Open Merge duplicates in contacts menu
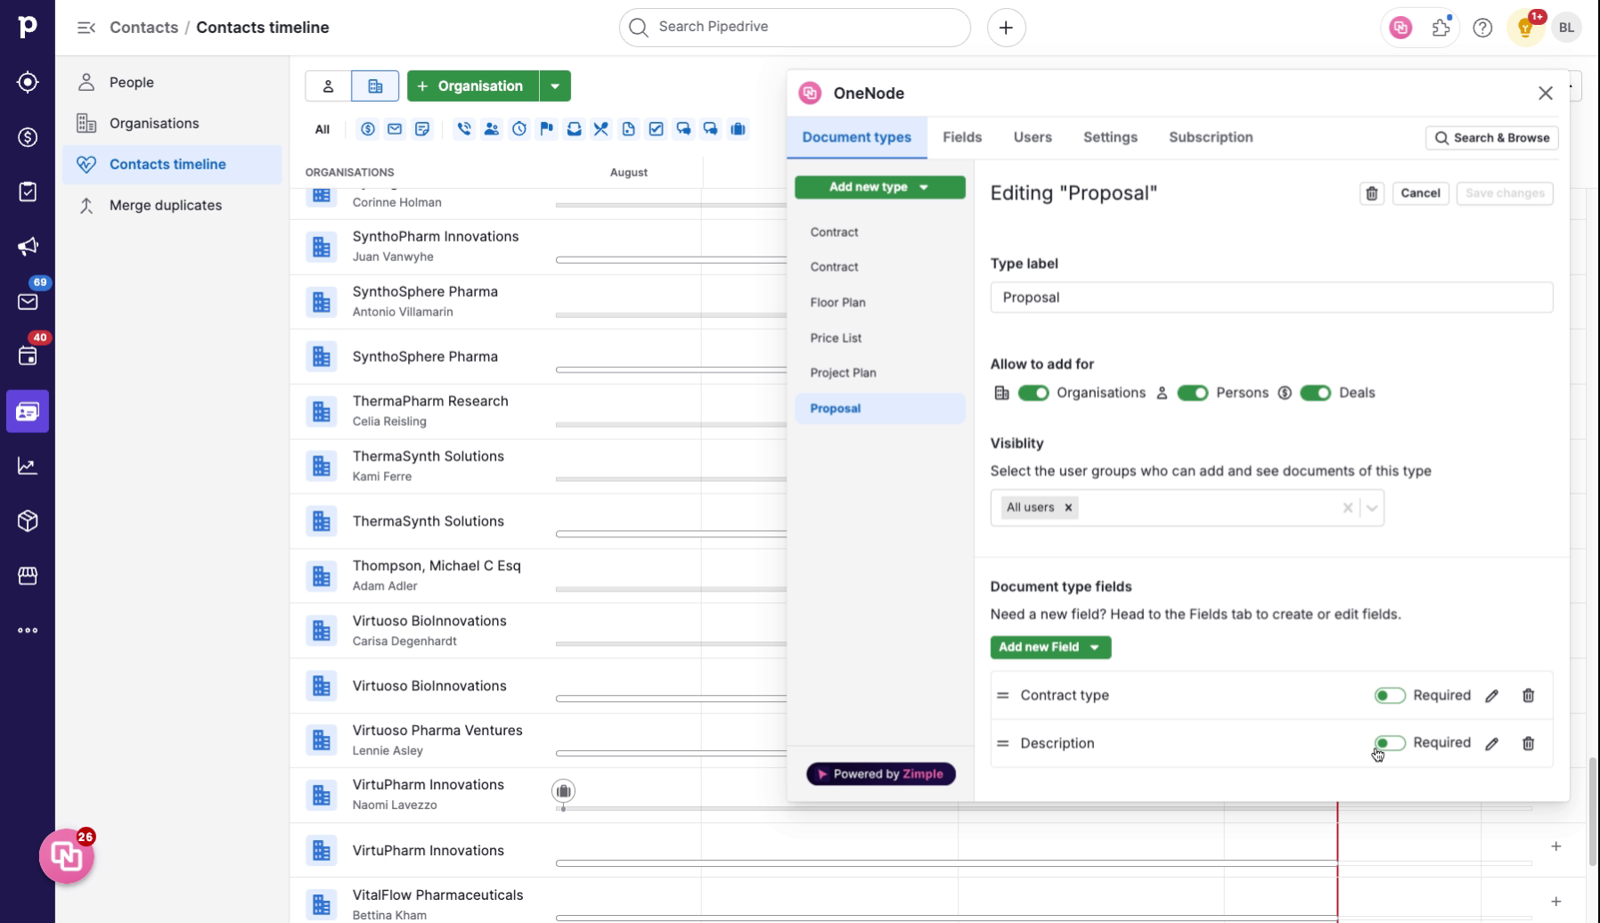The width and height of the screenshot is (1600, 923). coord(172,205)
